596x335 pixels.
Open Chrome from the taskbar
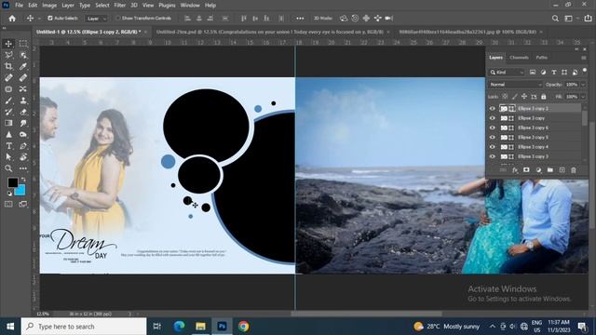244,327
